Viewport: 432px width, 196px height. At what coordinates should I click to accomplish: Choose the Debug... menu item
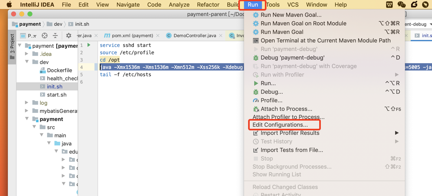click(324, 92)
